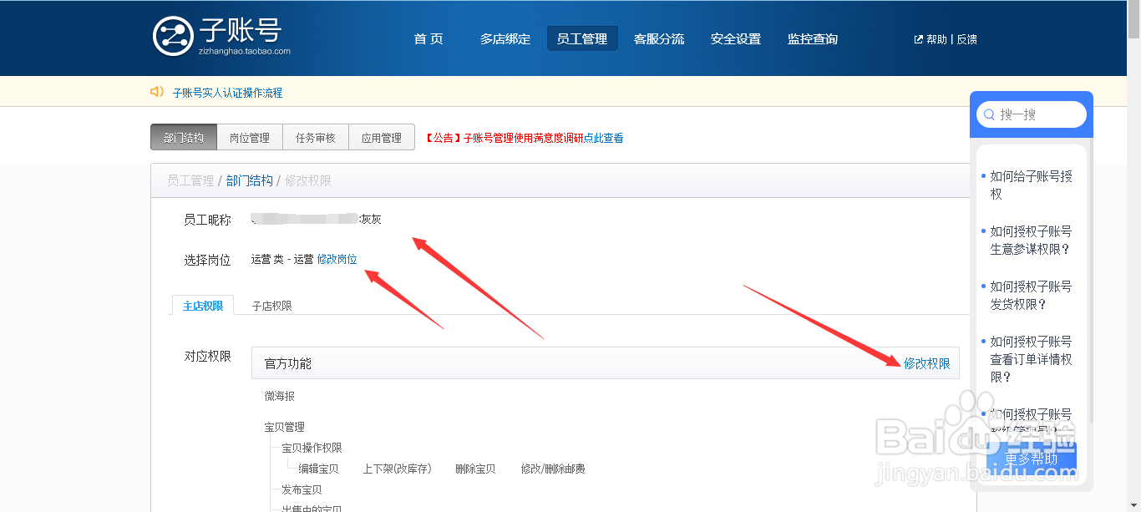Screen dimensions: 1141x512
Task: Open the 多店绑定 nav item
Action: point(505,39)
